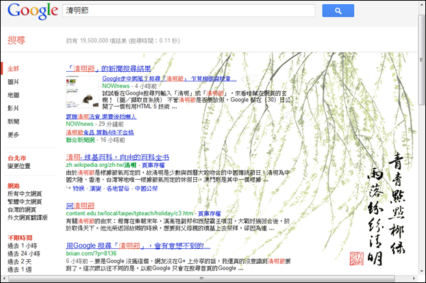Click the scrollbar's right arrow
Viewport: 426px width, 283px height.
click(414, 278)
